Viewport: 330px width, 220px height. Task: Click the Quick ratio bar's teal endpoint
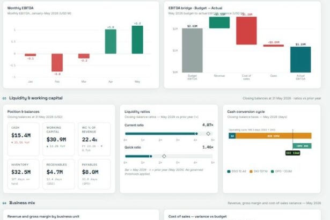(151, 156)
